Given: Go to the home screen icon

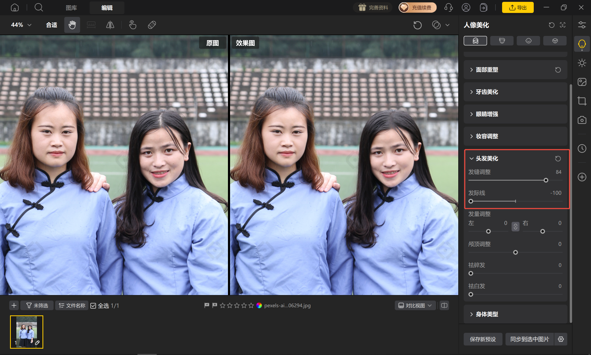Looking at the screenshot, I should coord(15,7).
